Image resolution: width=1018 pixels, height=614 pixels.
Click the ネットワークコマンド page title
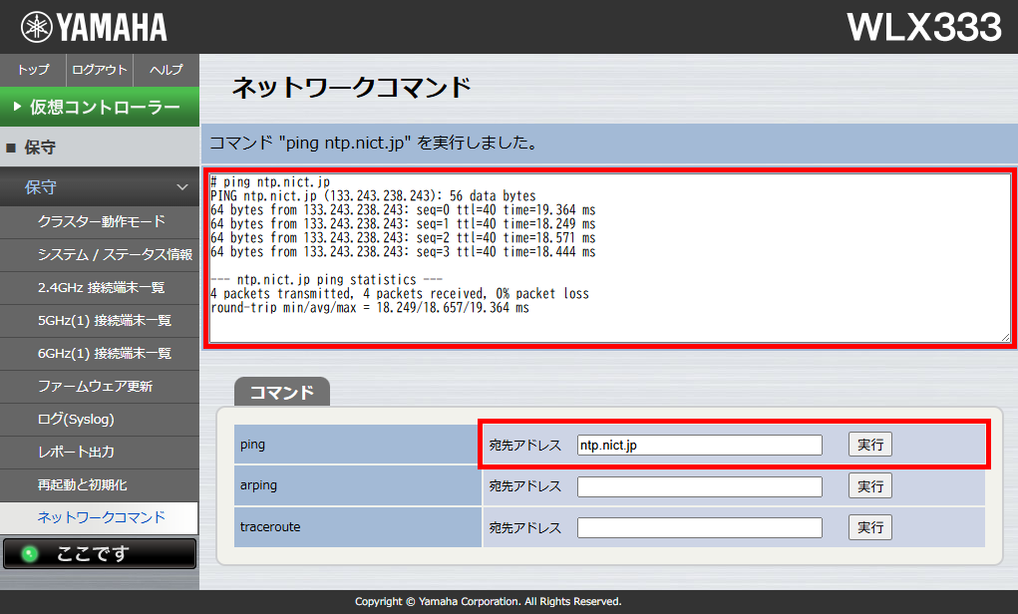click(351, 88)
